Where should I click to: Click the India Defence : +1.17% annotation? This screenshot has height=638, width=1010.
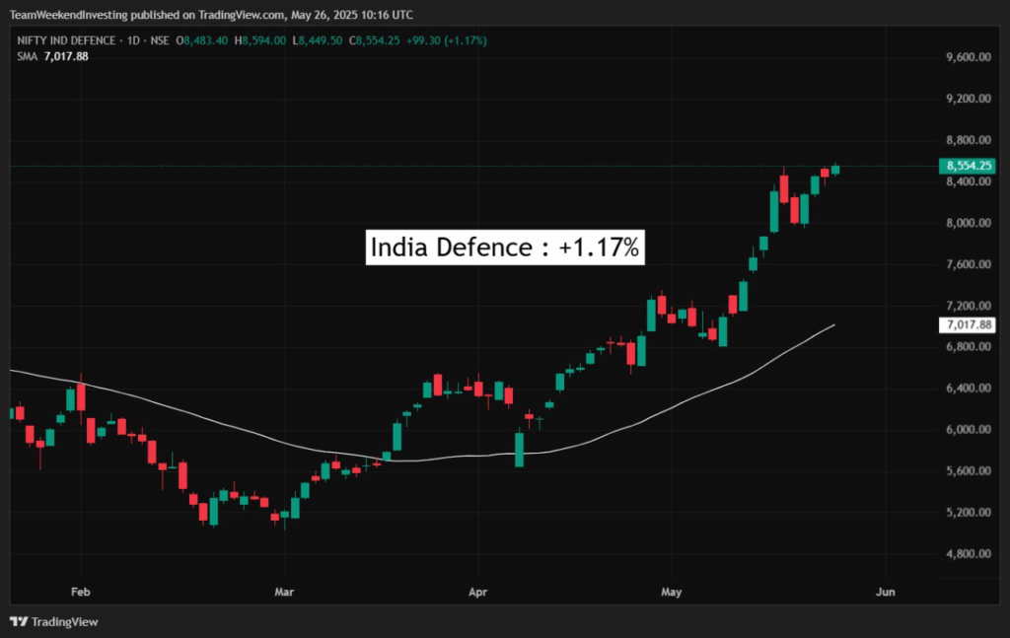505,248
